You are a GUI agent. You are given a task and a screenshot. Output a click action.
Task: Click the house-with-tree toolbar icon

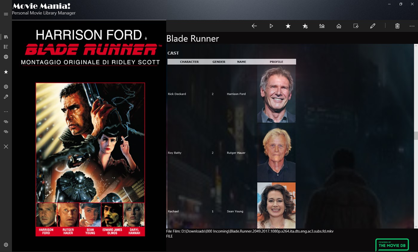pyautogui.click(x=322, y=26)
